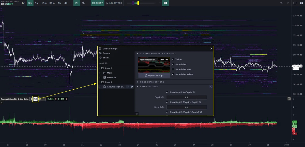Uncheck Show Depth3 checkbox

click(167, 112)
